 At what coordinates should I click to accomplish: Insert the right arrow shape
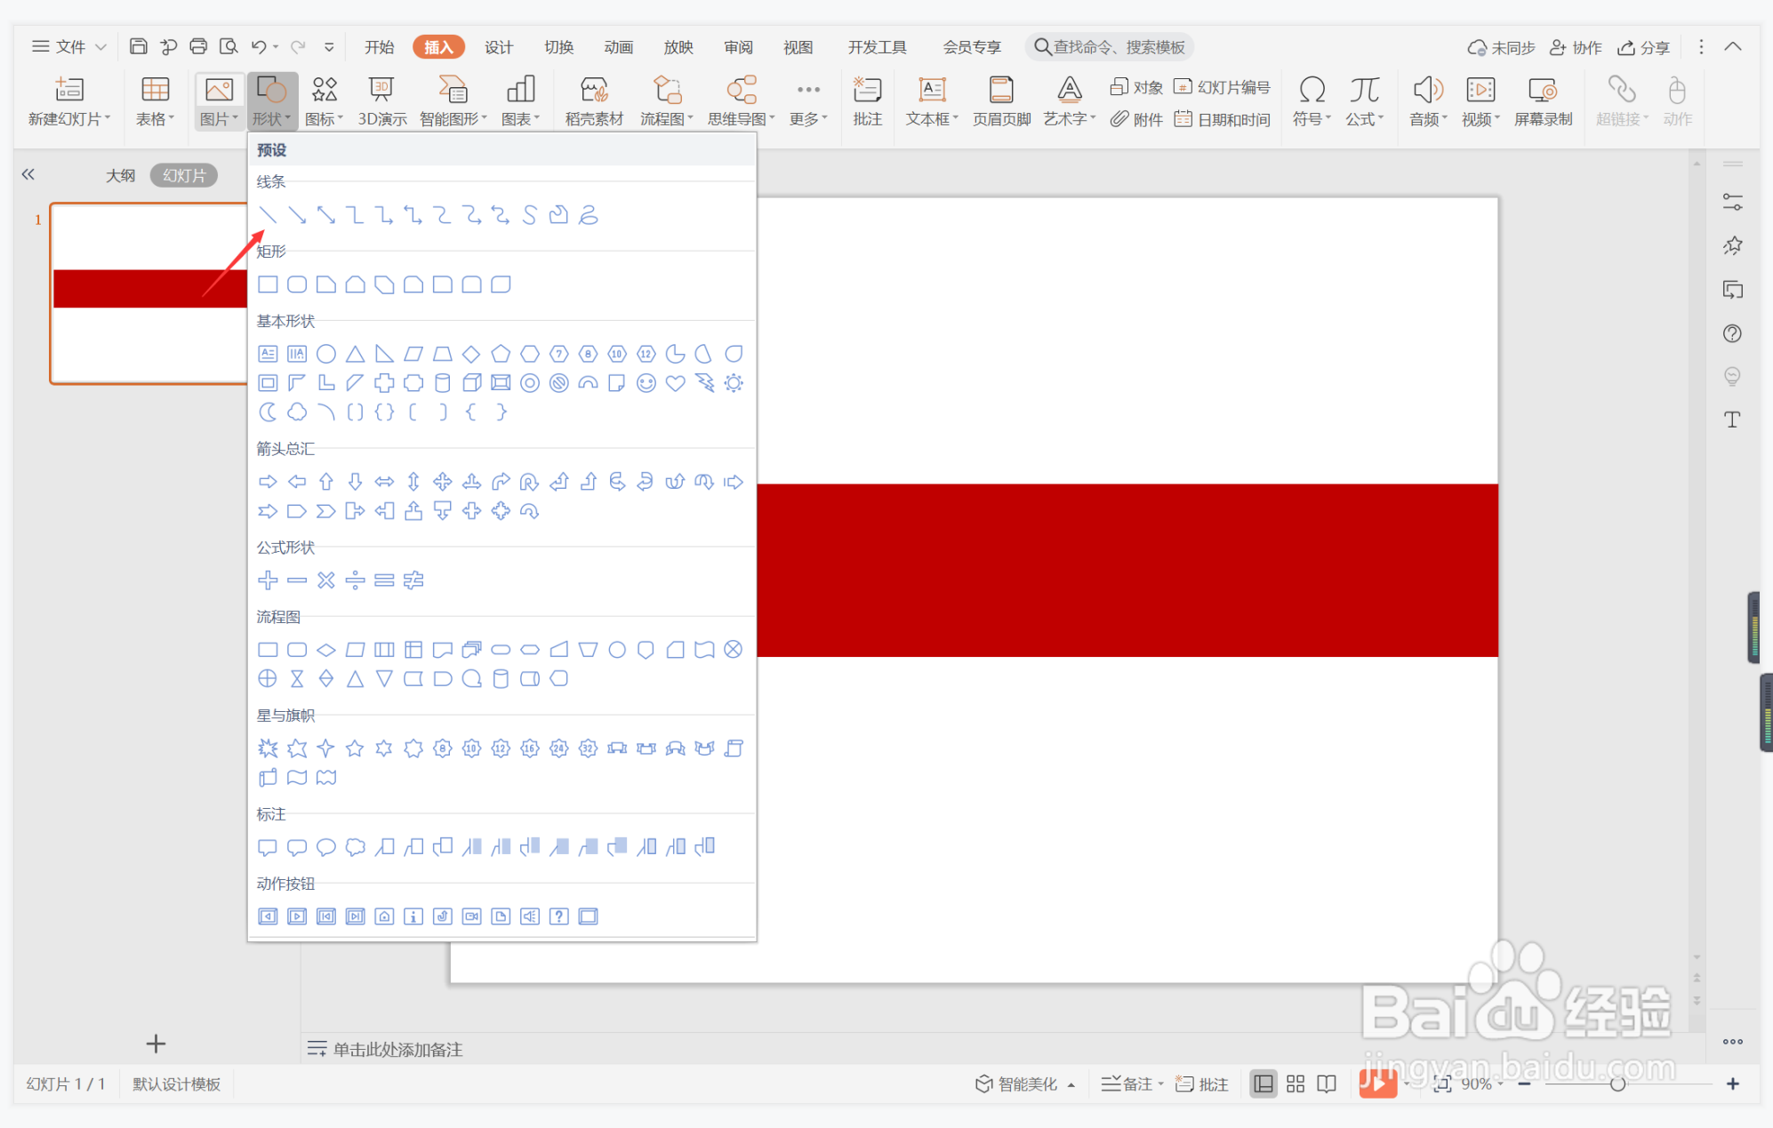[x=268, y=482]
